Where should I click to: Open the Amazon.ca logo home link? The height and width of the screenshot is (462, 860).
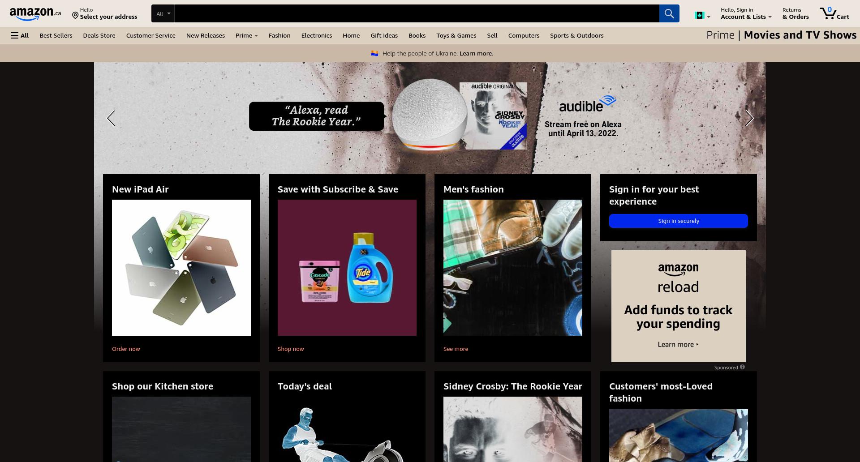pyautogui.click(x=35, y=13)
